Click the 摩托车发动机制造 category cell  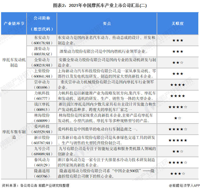14,62
